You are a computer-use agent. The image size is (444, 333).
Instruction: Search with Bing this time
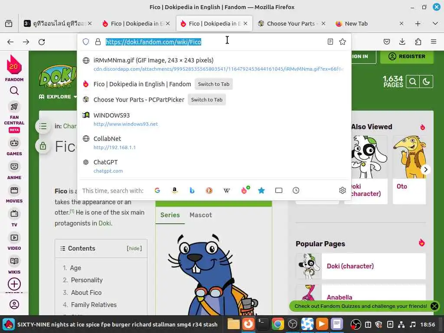[192, 191]
